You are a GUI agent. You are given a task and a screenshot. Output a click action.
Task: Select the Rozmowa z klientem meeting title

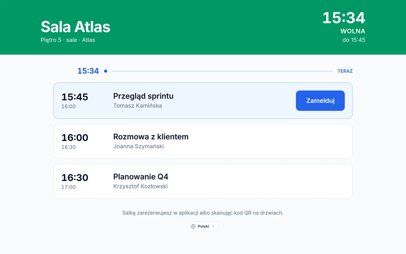point(151,137)
